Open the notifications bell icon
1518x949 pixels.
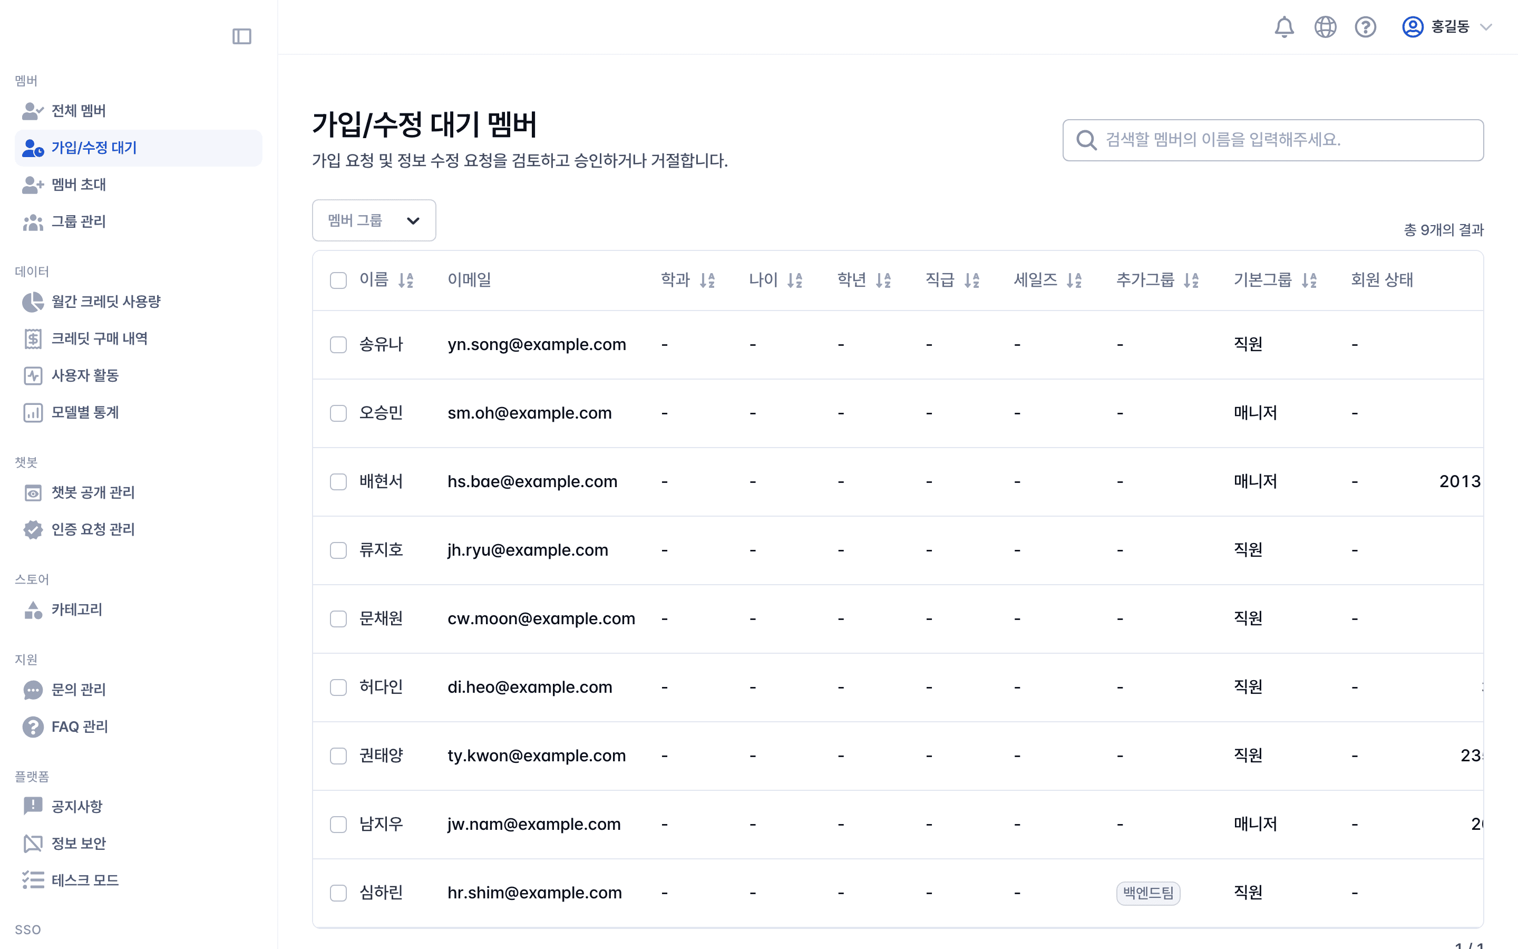(x=1283, y=27)
